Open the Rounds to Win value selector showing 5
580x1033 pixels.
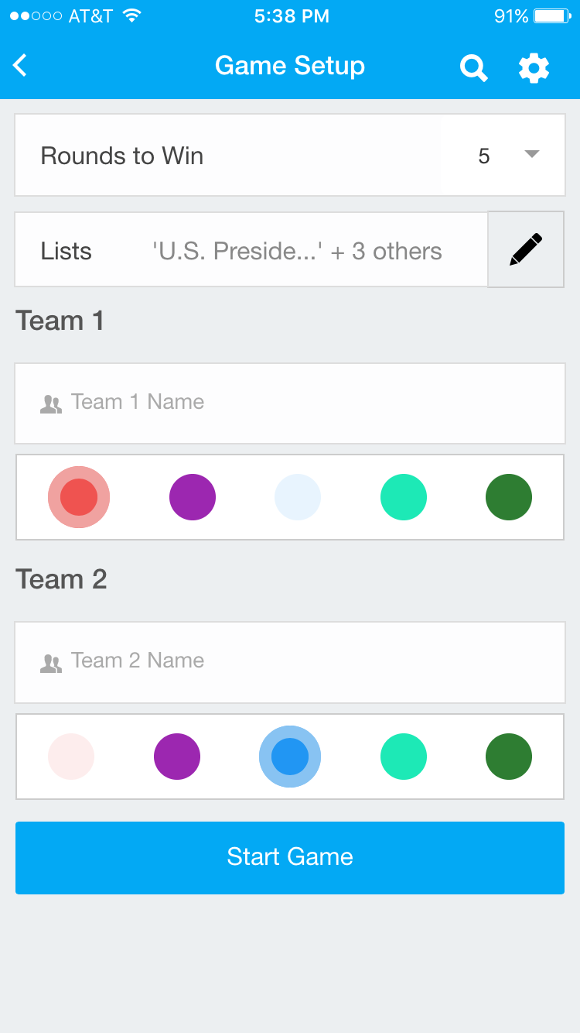[484, 156]
